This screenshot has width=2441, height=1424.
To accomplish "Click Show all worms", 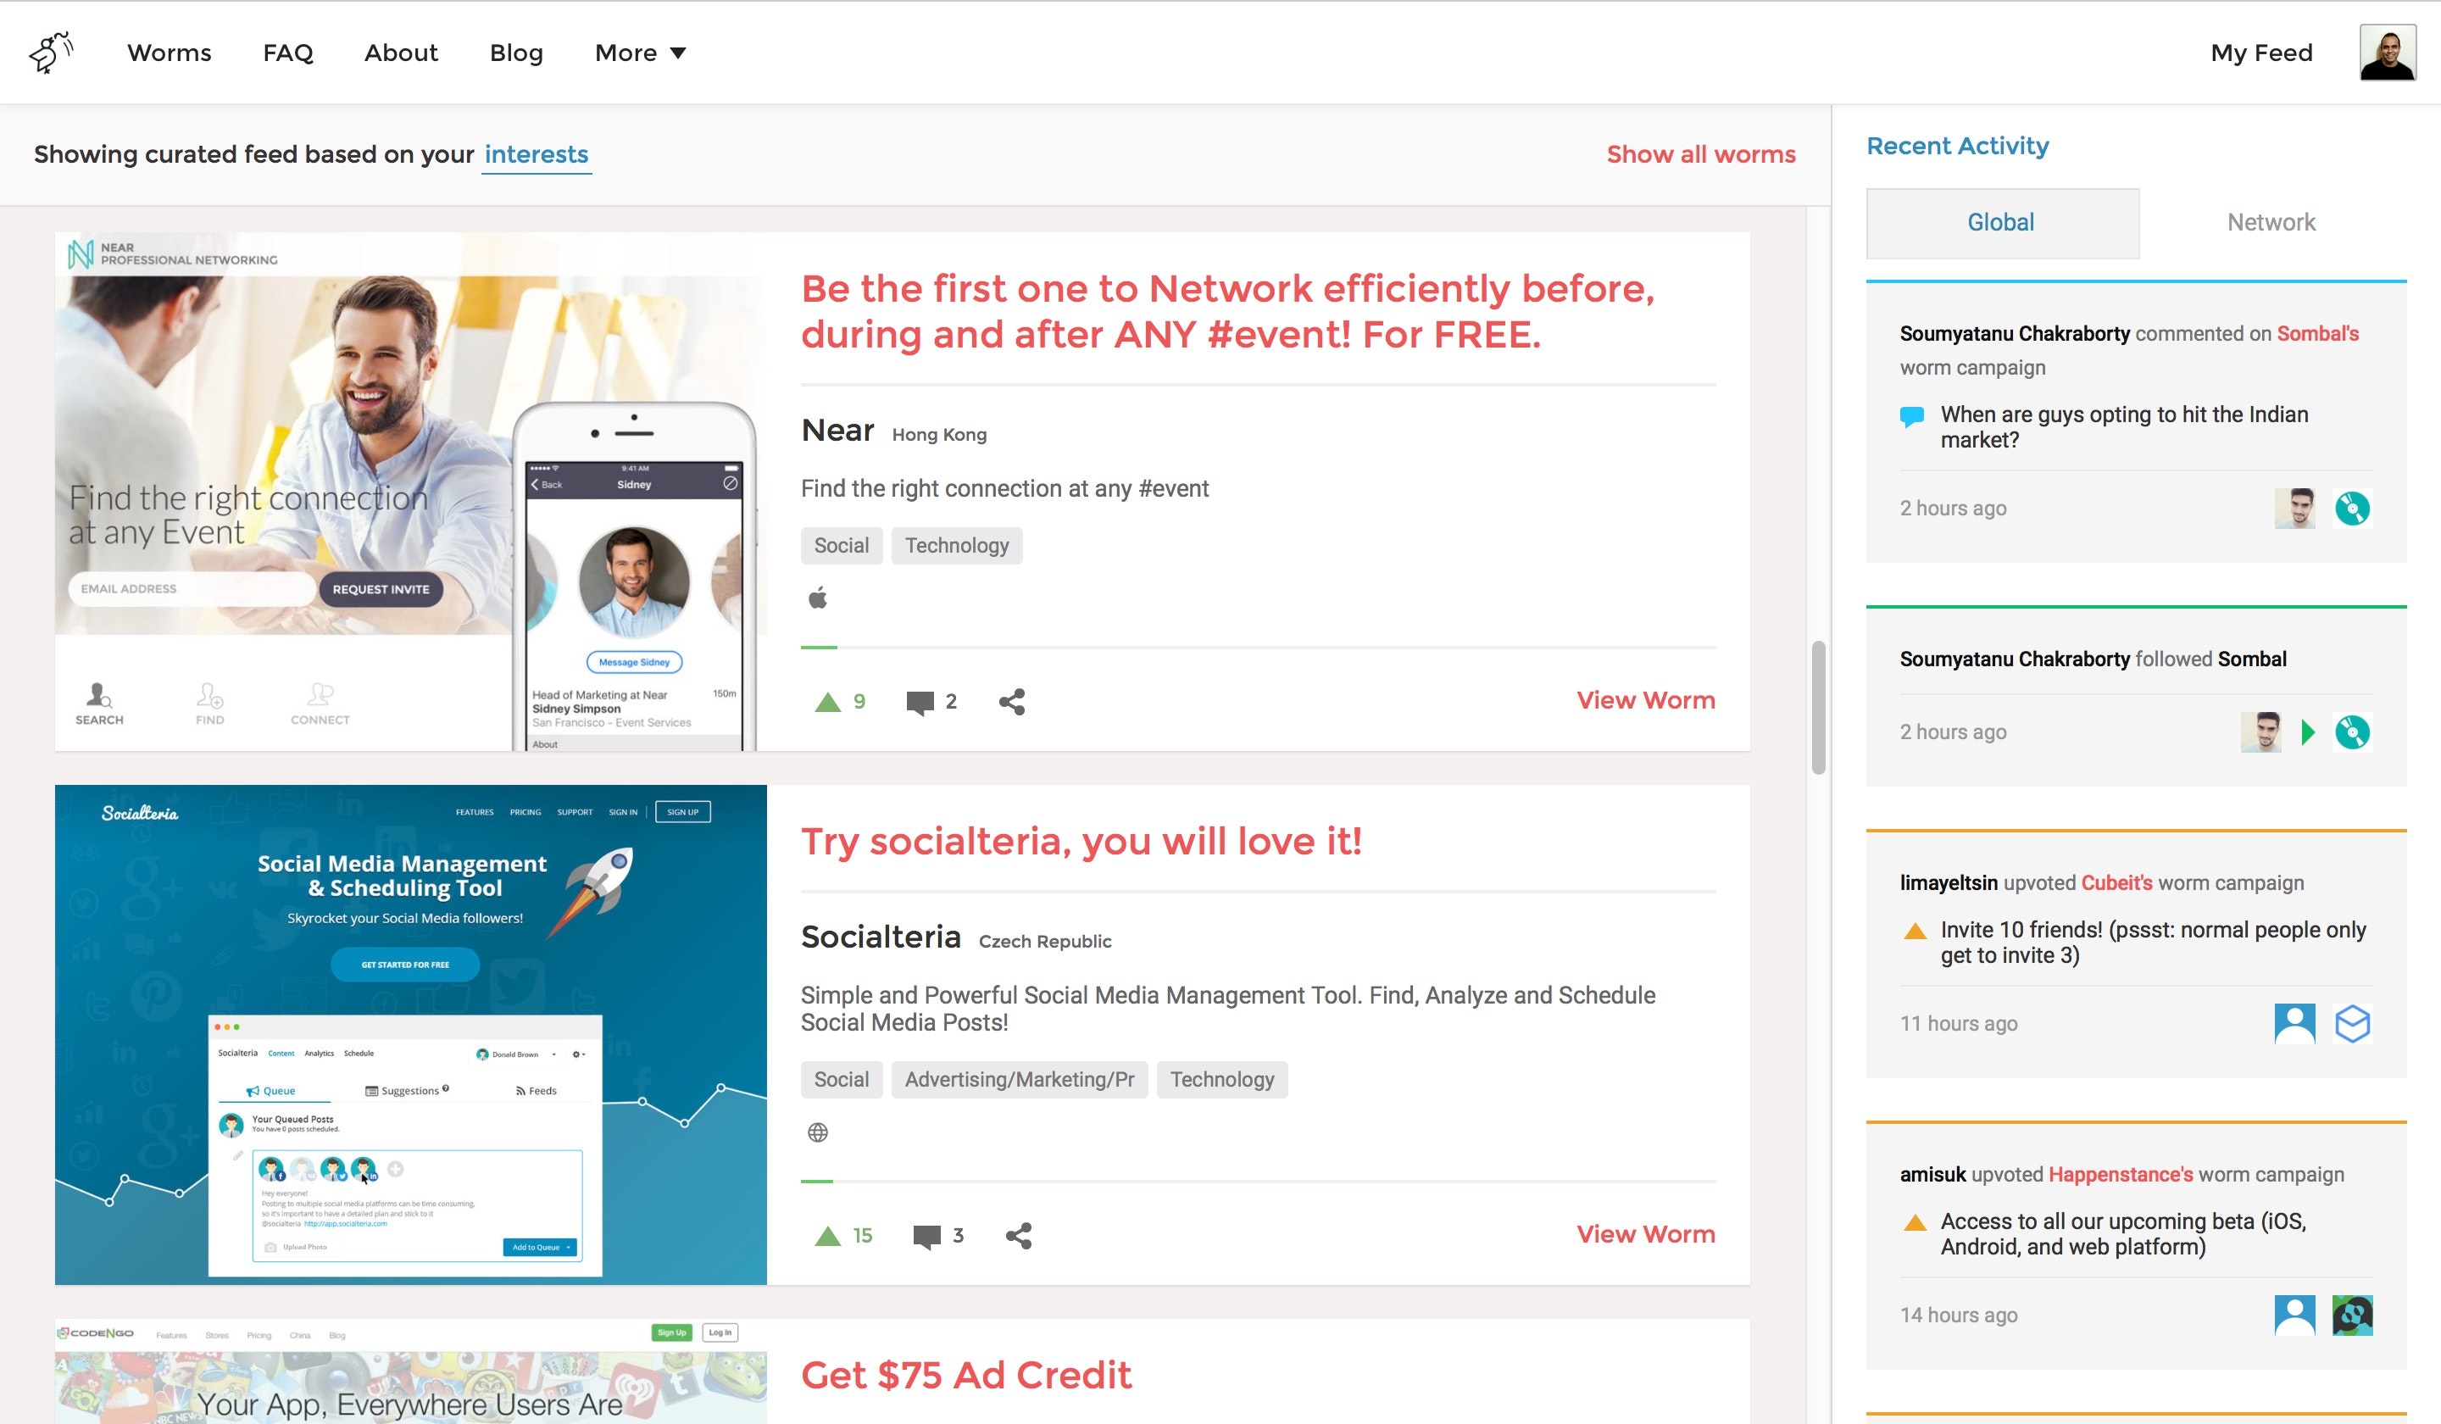I will 1700,154.
